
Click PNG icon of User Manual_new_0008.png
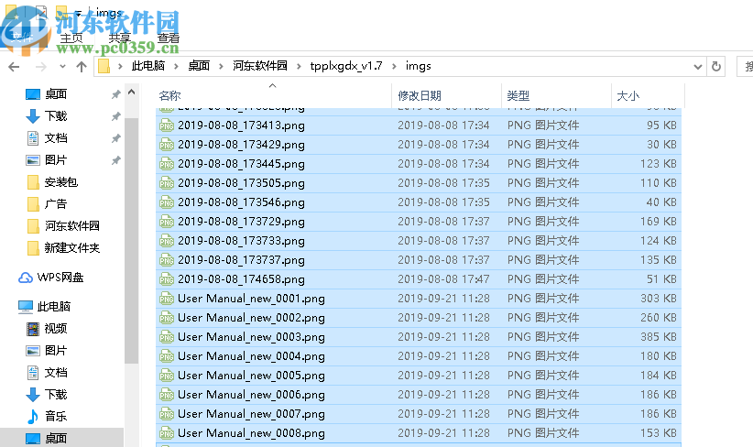pyautogui.click(x=166, y=433)
